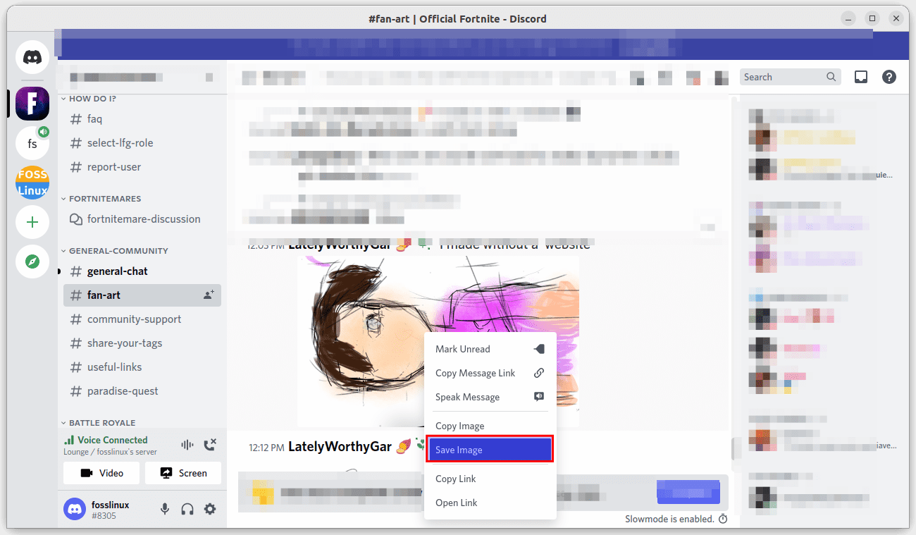Open the select-lfg-role channel
The width and height of the screenshot is (916, 535).
(x=142, y=143)
